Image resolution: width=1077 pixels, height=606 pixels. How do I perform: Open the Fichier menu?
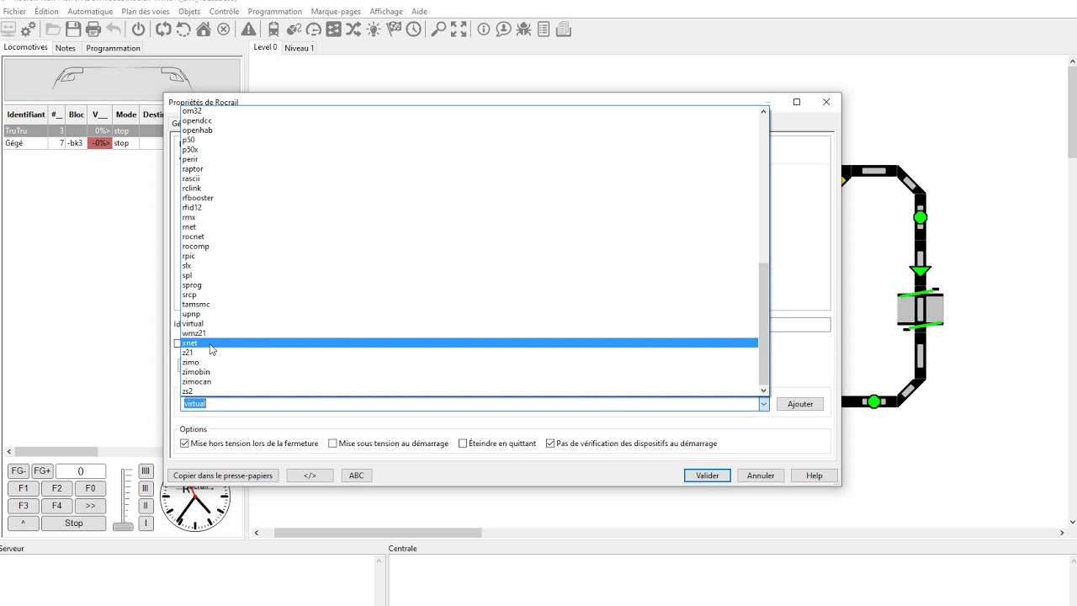pos(14,12)
